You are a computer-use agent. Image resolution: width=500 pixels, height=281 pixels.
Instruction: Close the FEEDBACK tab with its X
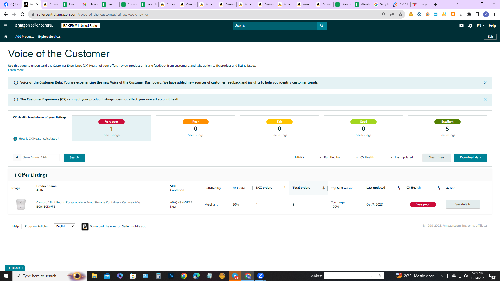(22, 268)
